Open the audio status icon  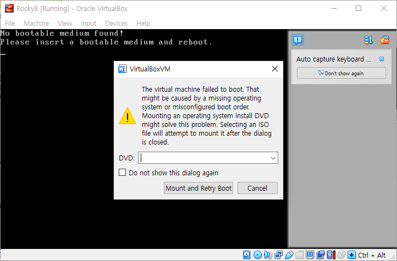268,254
